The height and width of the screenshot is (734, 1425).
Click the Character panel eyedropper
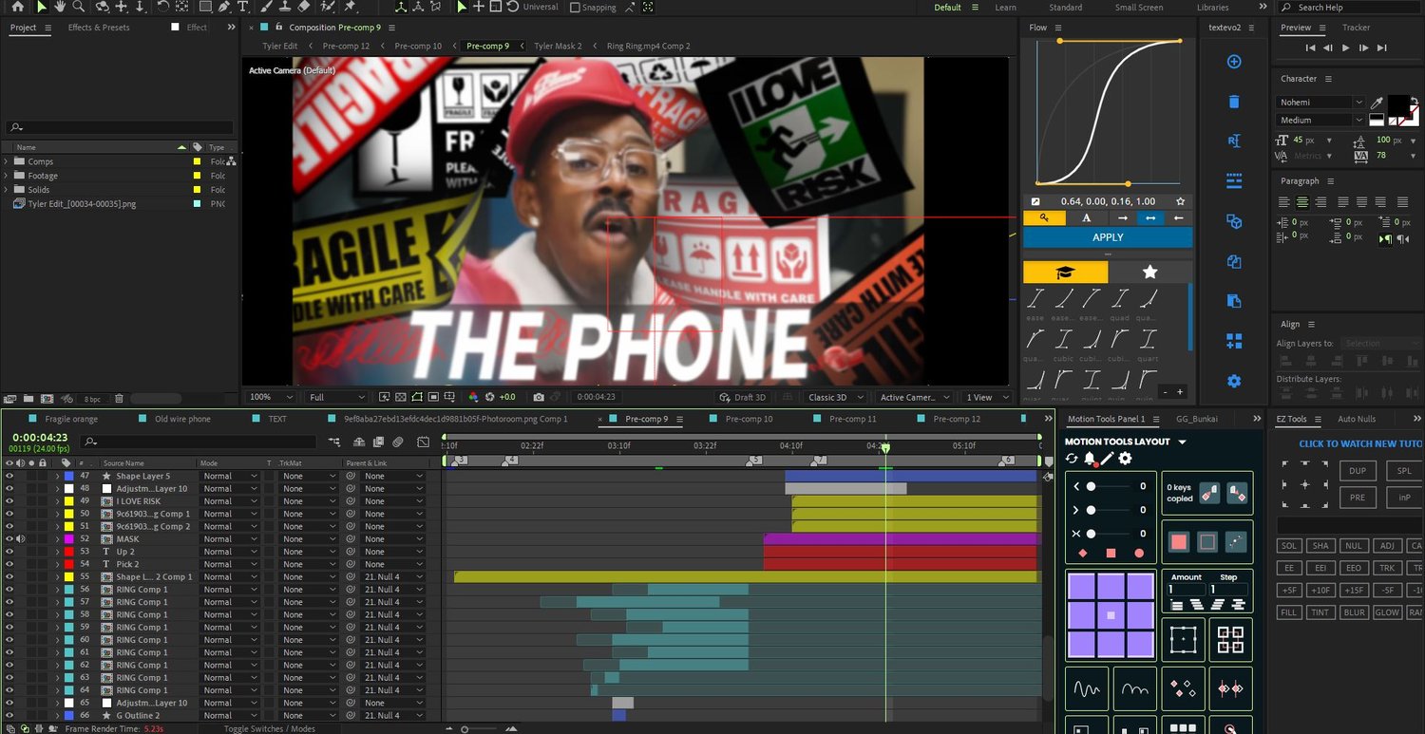pos(1377,102)
